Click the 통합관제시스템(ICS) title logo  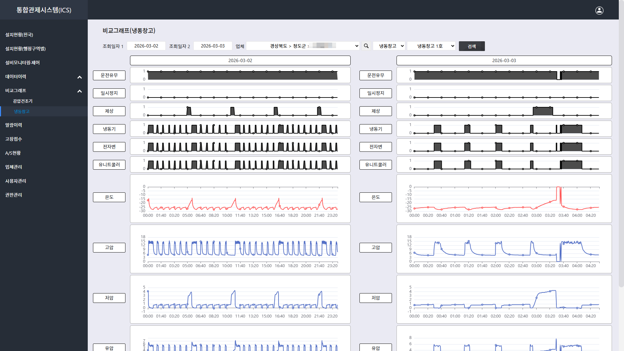coord(44,10)
